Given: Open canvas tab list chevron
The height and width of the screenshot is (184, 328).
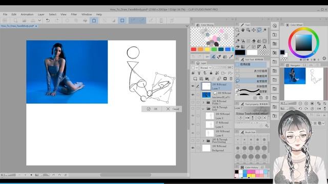Looking at the screenshot, I should [x=187, y=26].
